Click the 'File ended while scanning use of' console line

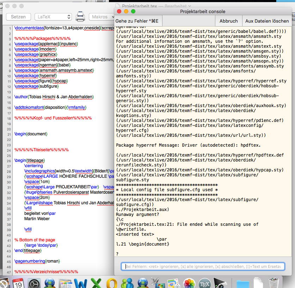pyautogui.click(x=187, y=224)
